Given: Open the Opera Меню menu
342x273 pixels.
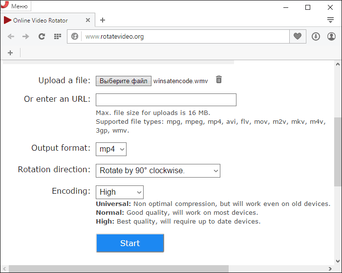Looking at the screenshot, I should pyautogui.click(x=16, y=6).
